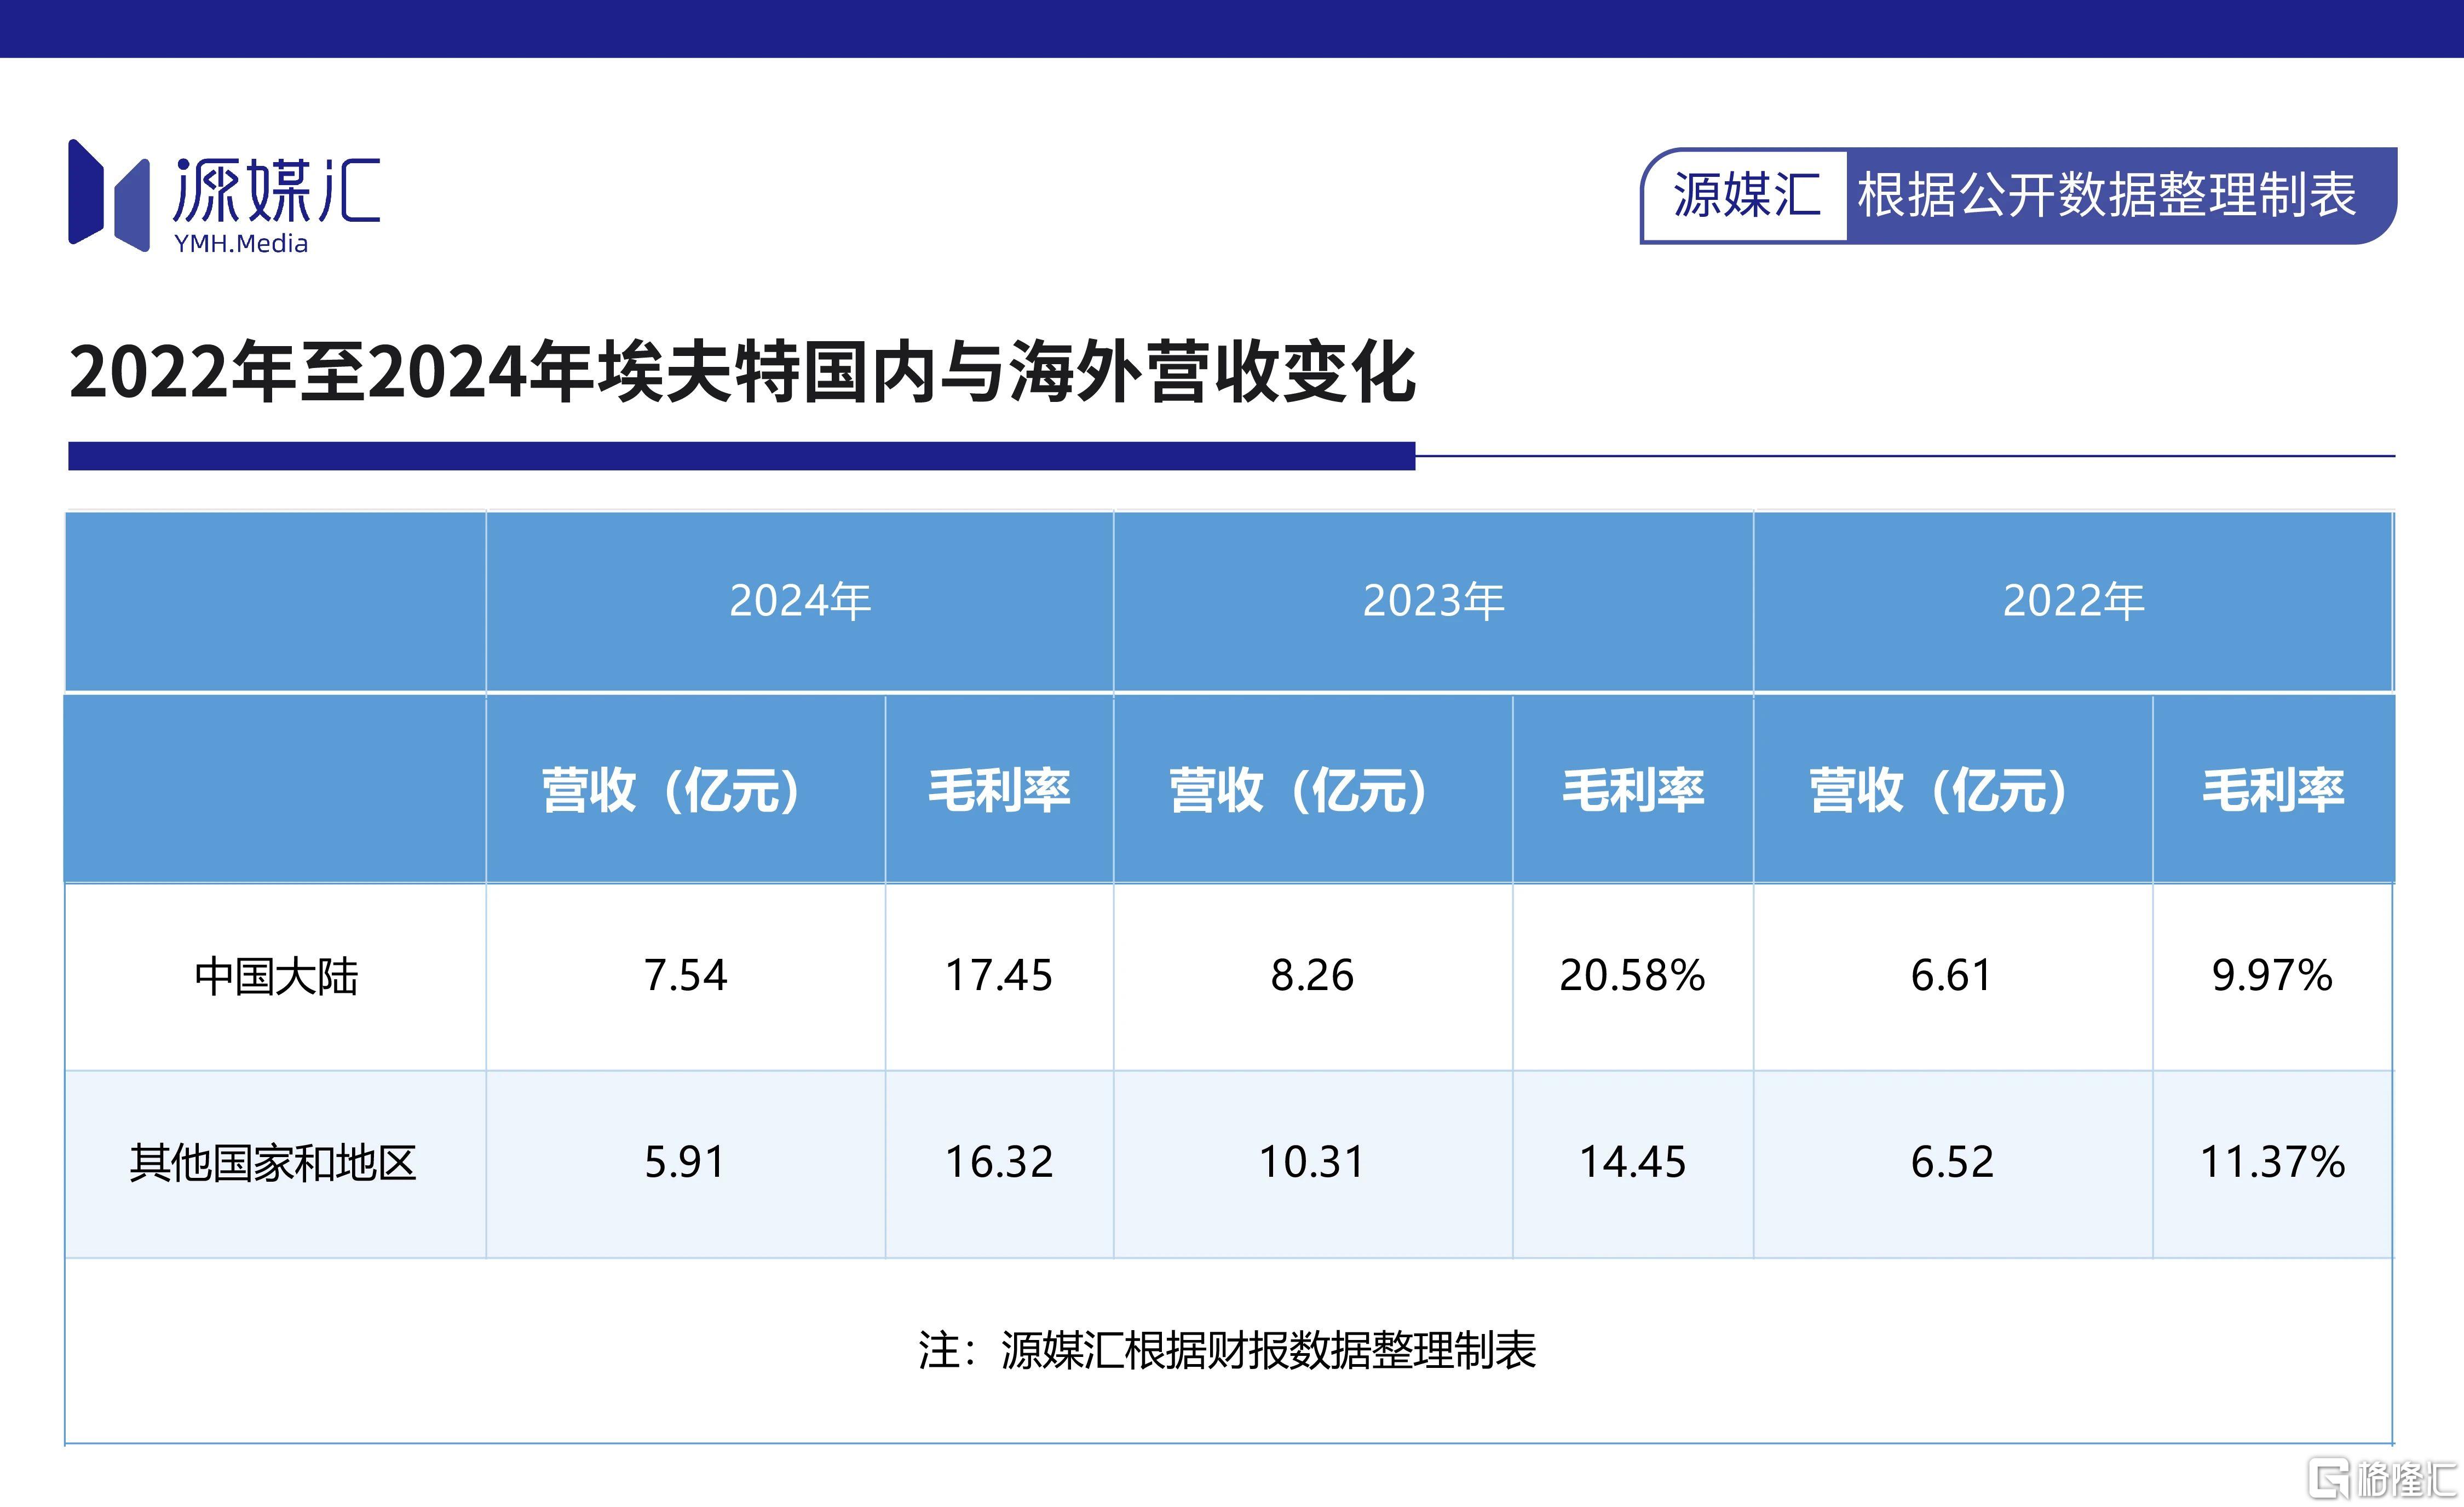This screenshot has width=2464, height=1507.
Task: Click the cell value 16.32
Action: tap(999, 1162)
